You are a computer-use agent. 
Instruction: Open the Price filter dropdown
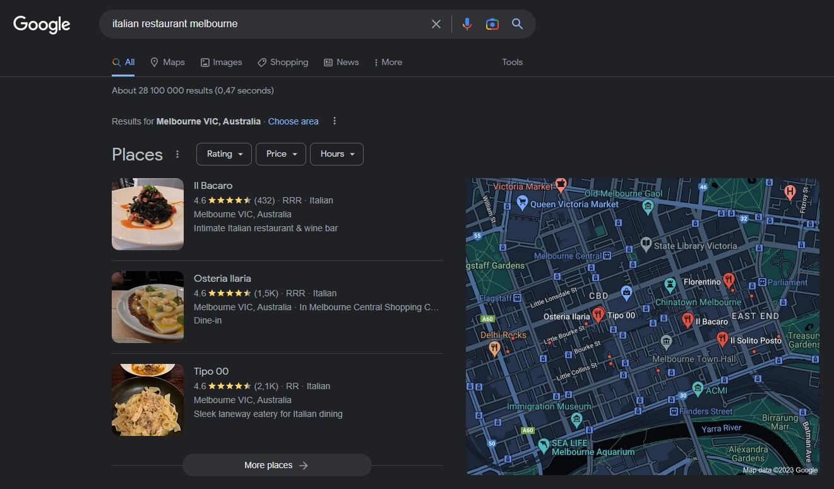281,154
